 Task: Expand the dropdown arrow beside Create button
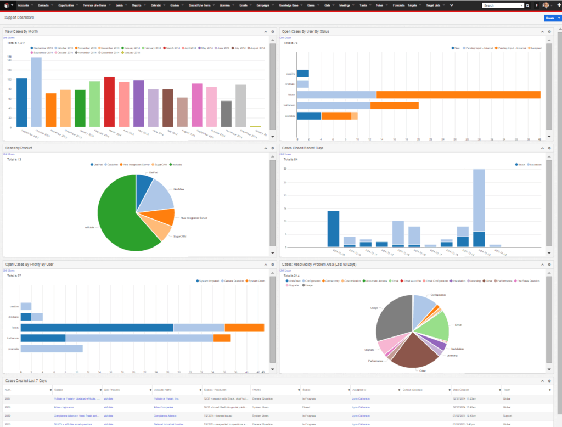click(x=559, y=18)
